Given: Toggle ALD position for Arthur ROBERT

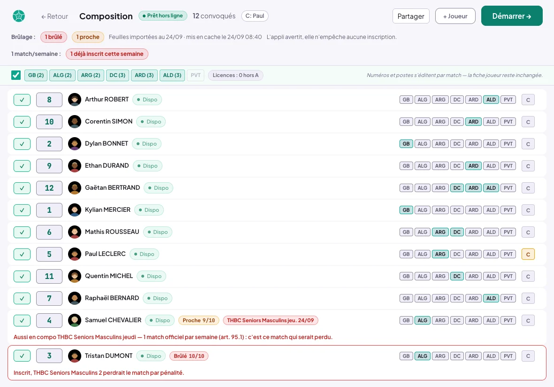Looking at the screenshot, I should (x=491, y=100).
